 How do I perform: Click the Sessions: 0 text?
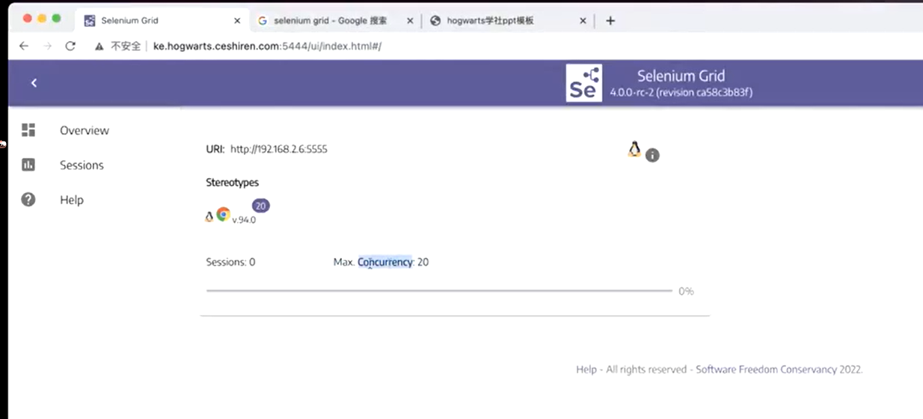click(x=230, y=262)
